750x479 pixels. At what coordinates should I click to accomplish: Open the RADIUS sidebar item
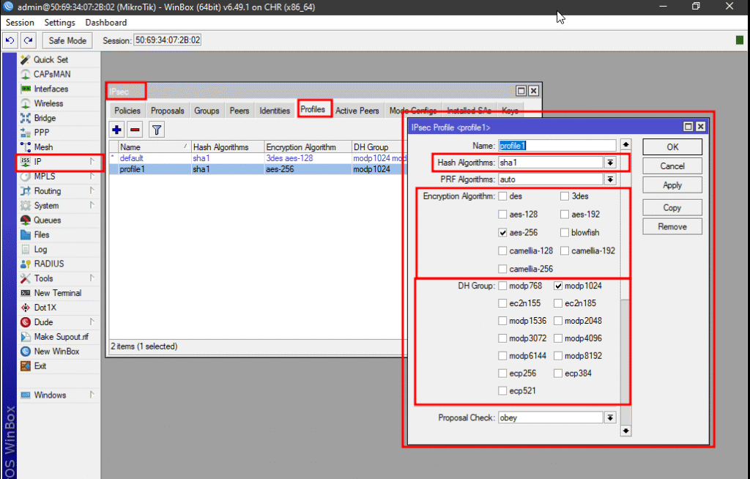48,264
